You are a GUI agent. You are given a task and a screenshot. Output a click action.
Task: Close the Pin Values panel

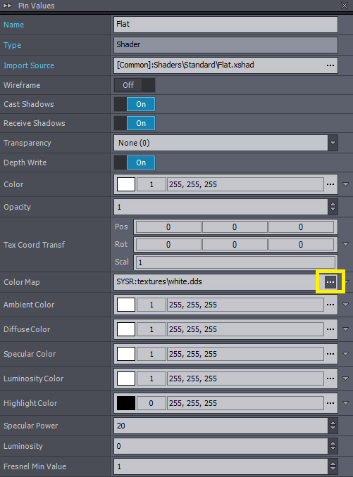(x=345, y=6)
